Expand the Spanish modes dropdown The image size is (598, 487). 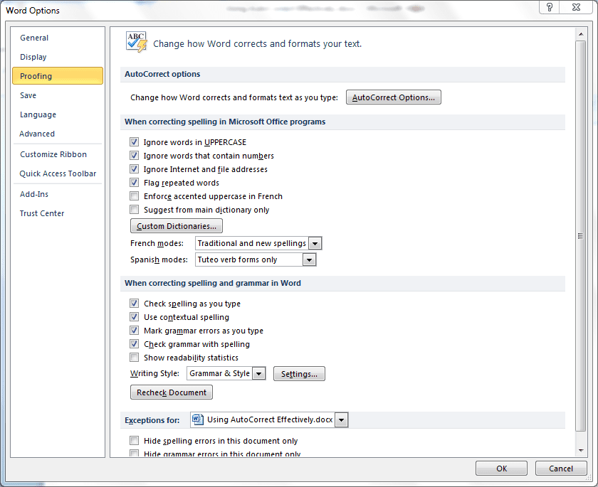[309, 259]
